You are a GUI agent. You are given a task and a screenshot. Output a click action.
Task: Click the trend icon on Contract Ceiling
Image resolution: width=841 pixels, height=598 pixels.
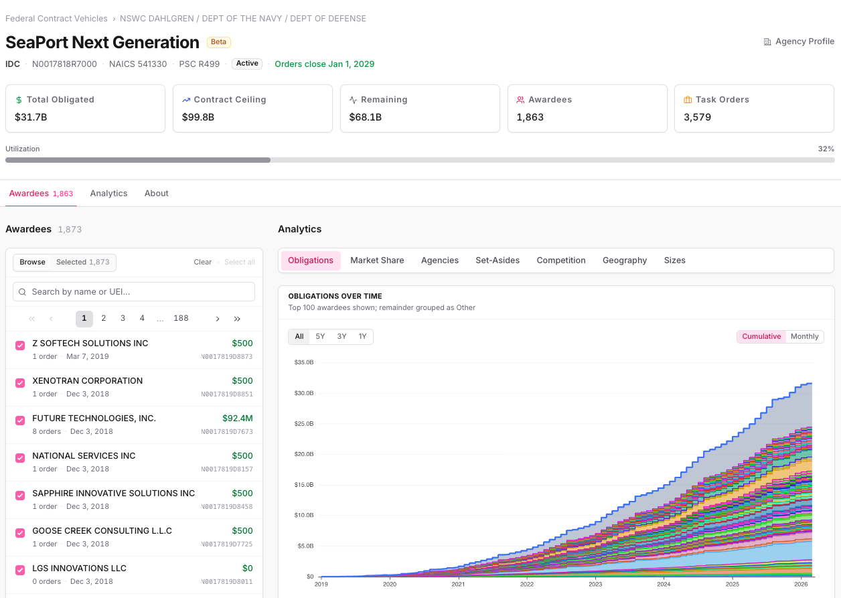click(x=186, y=100)
